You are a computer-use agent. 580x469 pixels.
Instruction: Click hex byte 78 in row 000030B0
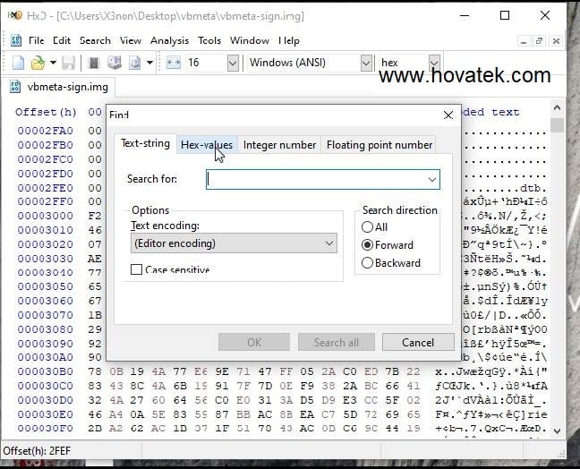95,371
